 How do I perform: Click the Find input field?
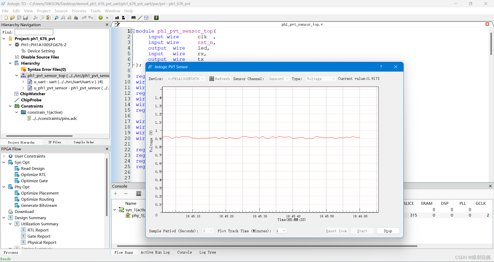point(34,32)
